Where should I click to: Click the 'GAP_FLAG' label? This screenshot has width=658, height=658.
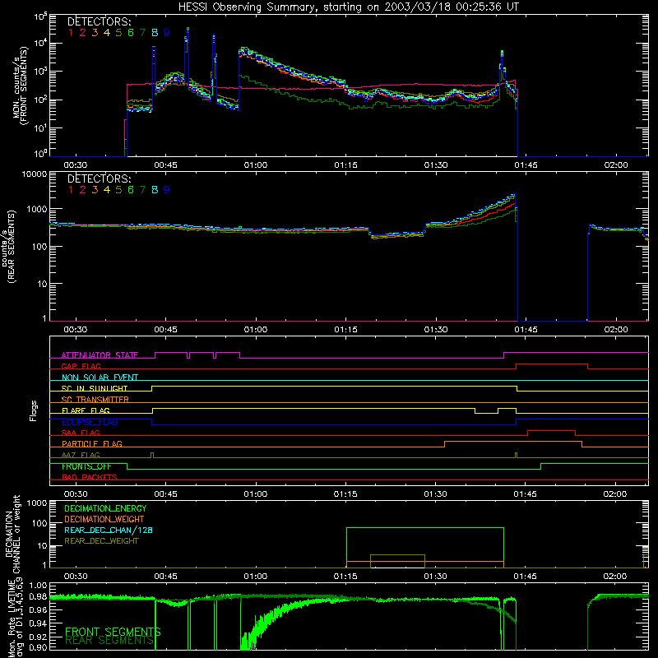tap(81, 366)
